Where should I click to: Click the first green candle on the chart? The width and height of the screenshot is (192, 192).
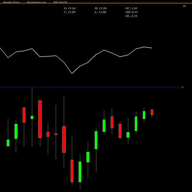8,143
